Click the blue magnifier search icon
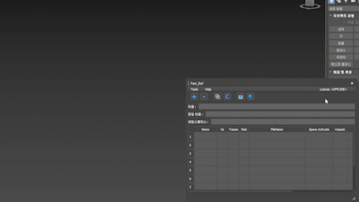The width and height of the screenshot is (359, 202). (x=250, y=97)
